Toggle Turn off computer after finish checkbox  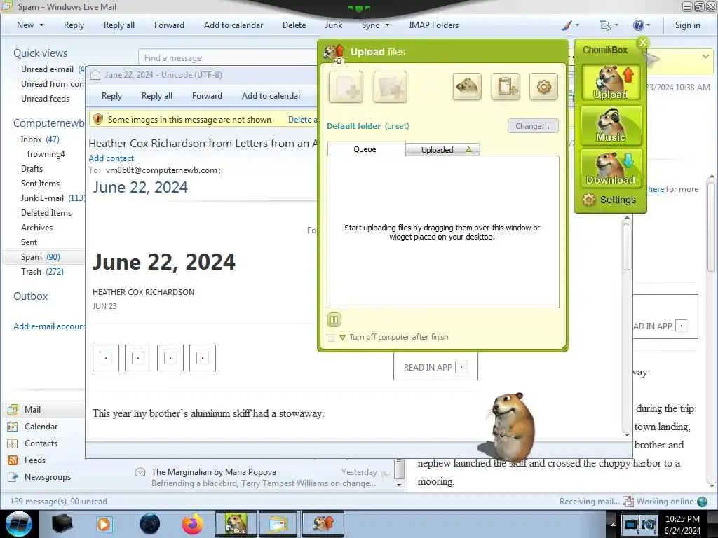point(331,337)
